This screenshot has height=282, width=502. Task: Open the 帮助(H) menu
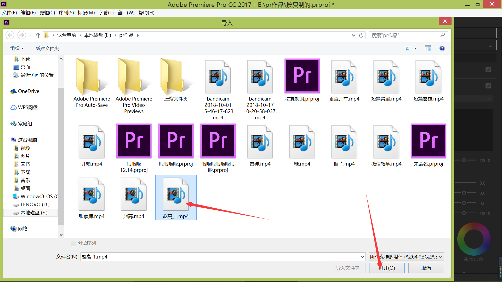pyautogui.click(x=146, y=13)
